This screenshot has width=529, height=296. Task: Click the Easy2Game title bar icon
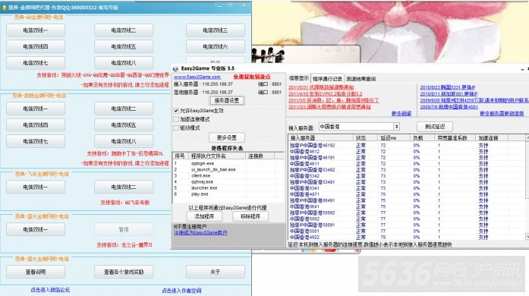pyautogui.click(x=175, y=68)
